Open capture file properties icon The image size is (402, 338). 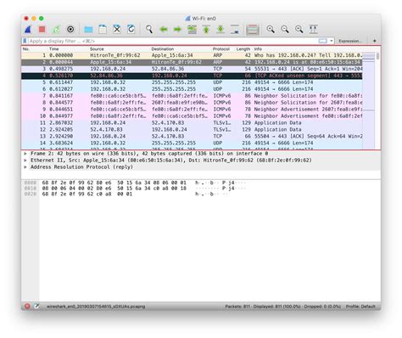point(36,307)
